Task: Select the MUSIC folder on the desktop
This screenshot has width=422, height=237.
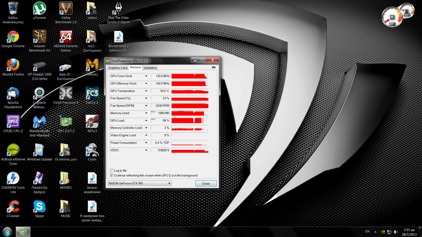Action: (x=66, y=209)
